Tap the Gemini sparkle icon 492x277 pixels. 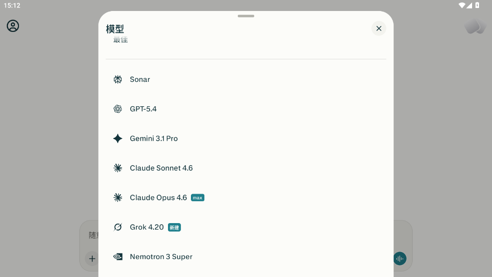click(118, 139)
